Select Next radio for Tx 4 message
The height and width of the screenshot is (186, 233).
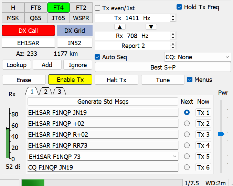point(187,145)
